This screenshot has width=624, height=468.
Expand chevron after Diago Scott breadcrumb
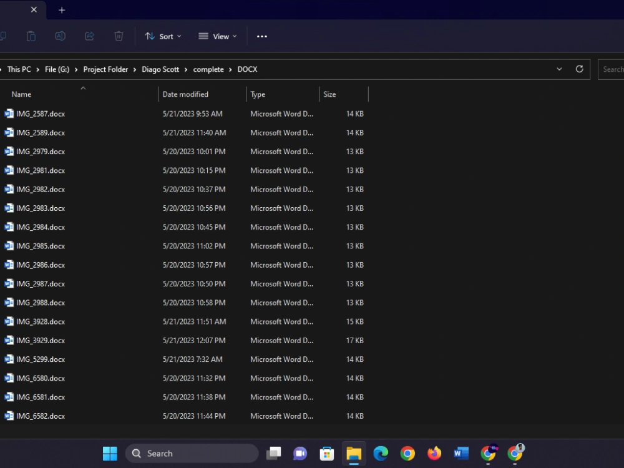(x=186, y=69)
